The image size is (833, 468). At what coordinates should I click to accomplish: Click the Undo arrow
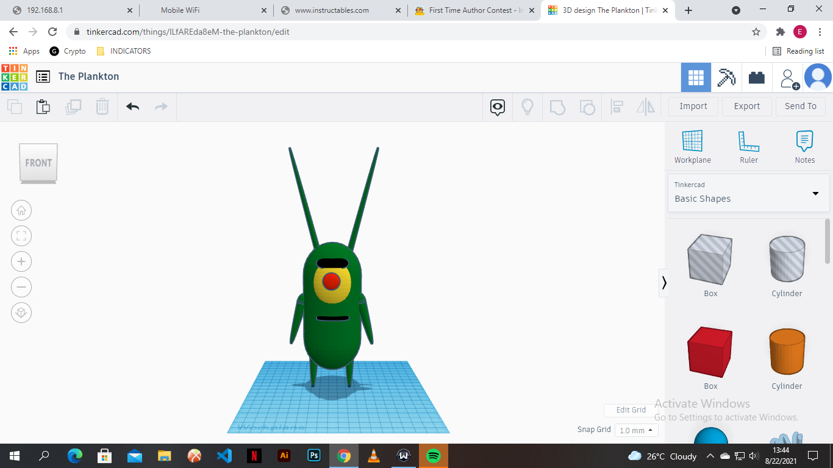pyautogui.click(x=132, y=106)
